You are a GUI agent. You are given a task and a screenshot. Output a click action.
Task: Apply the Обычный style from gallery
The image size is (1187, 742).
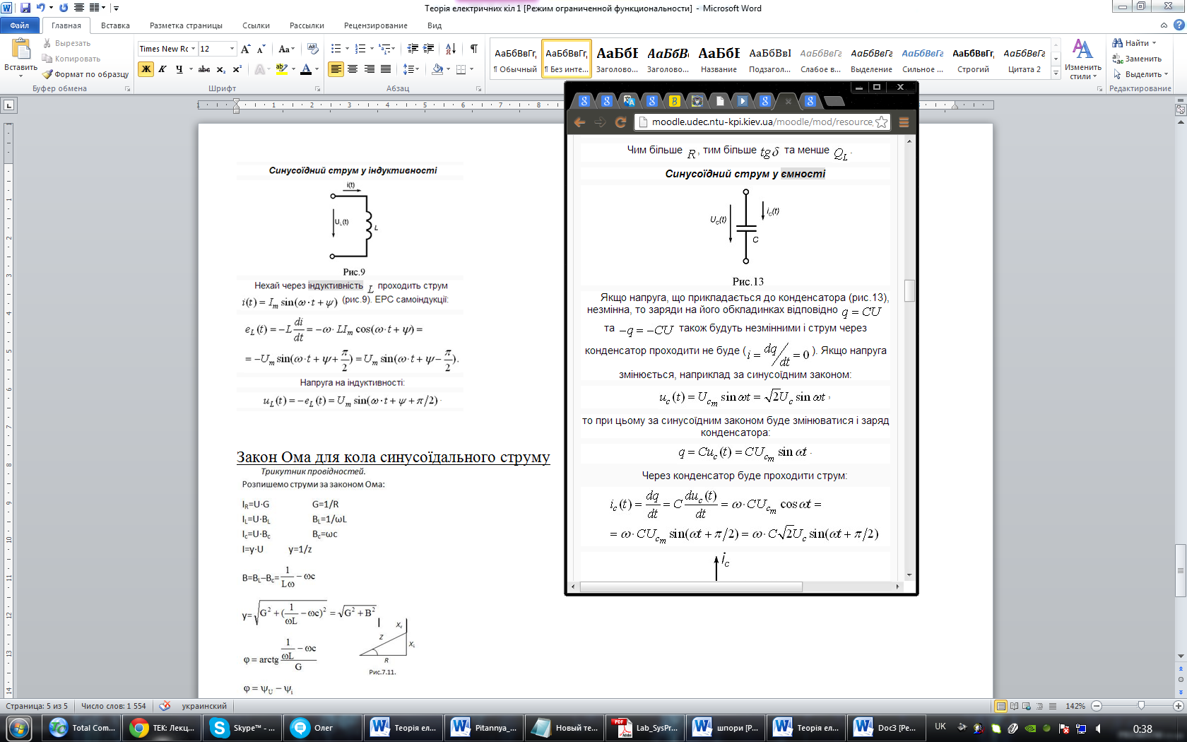[515, 59]
